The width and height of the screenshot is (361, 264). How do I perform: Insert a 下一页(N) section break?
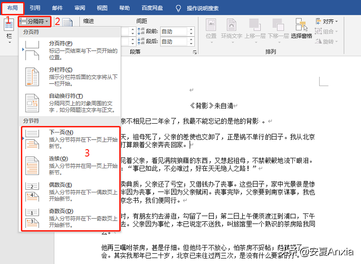70,139
